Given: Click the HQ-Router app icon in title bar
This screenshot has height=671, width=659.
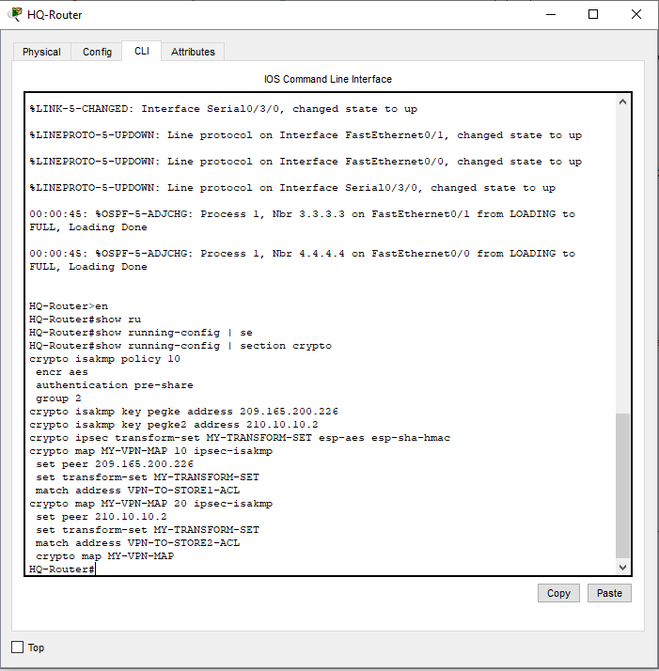Looking at the screenshot, I should (15, 14).
